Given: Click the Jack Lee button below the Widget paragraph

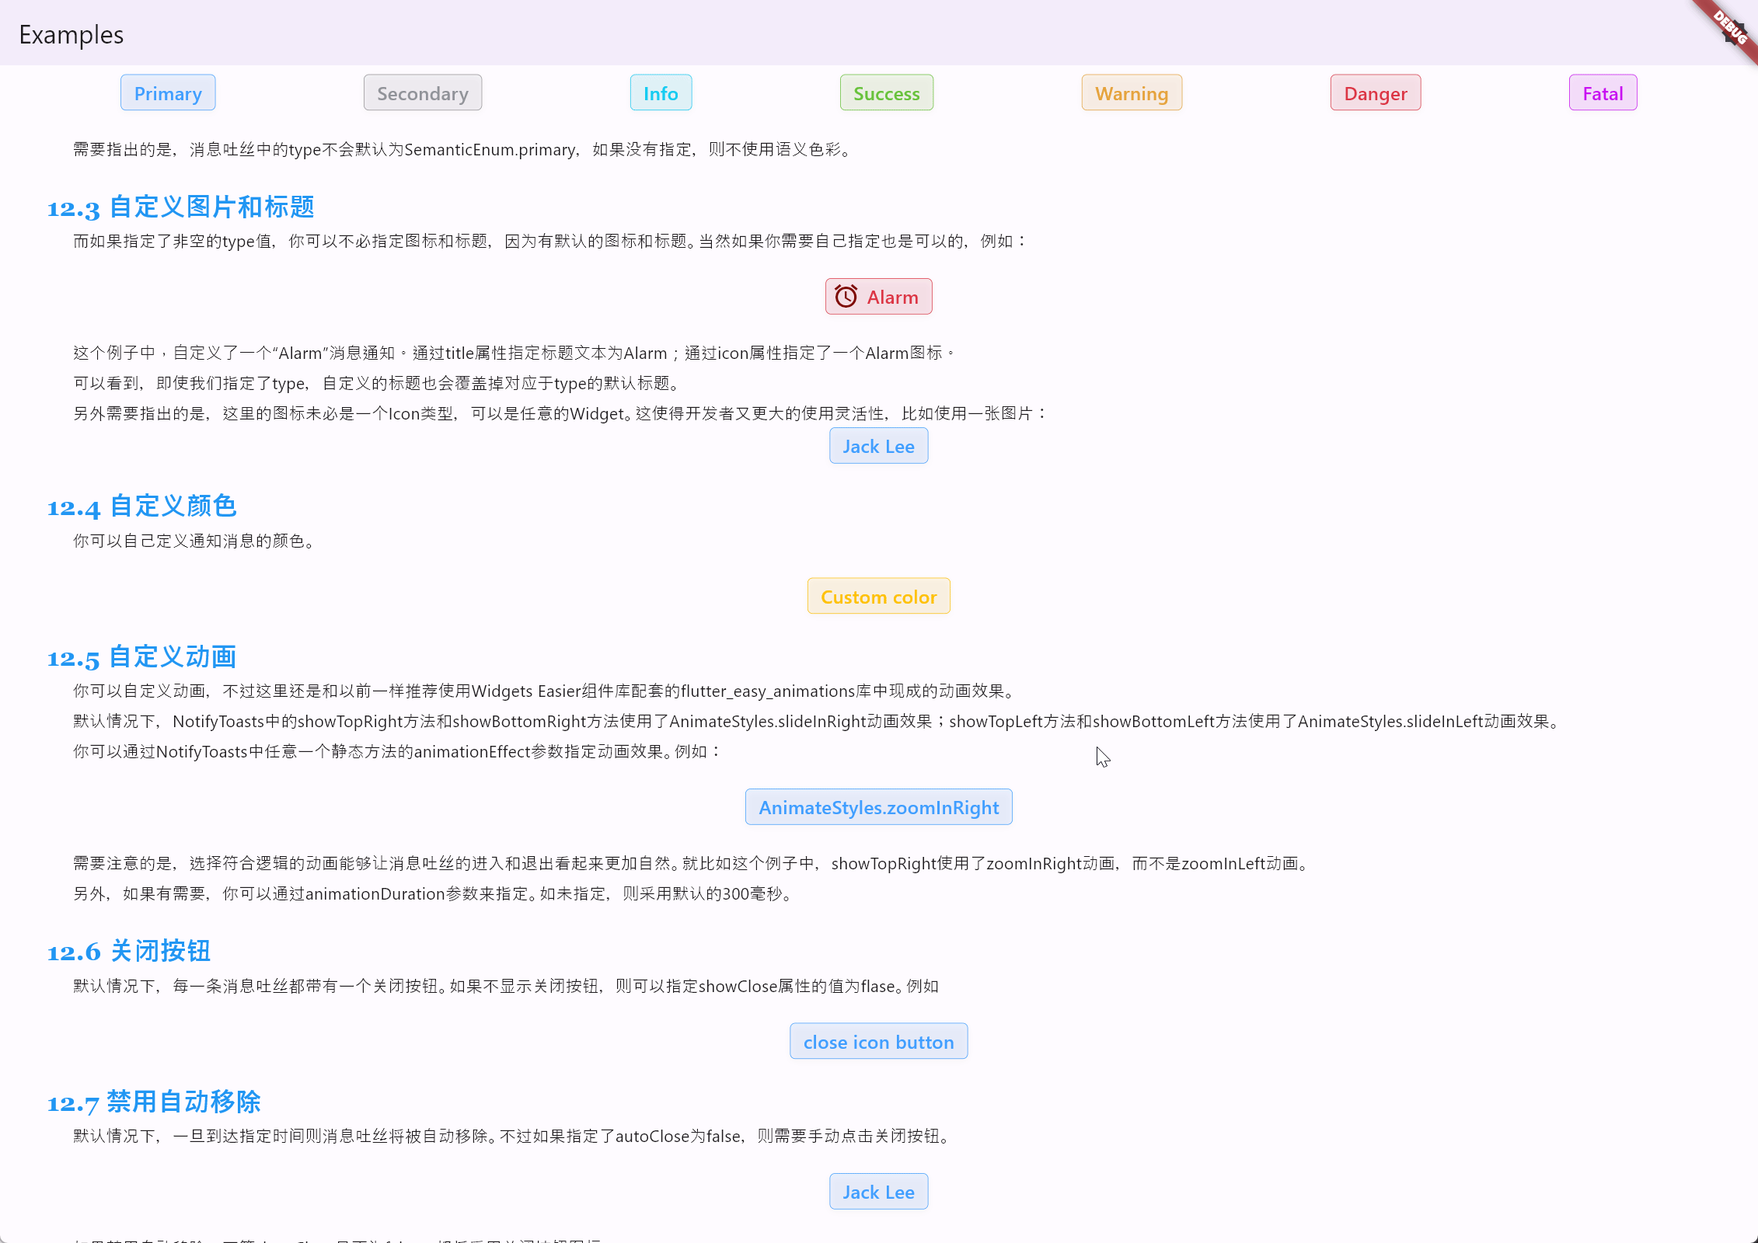Looking at the screenshot, I should coord(878,446).
